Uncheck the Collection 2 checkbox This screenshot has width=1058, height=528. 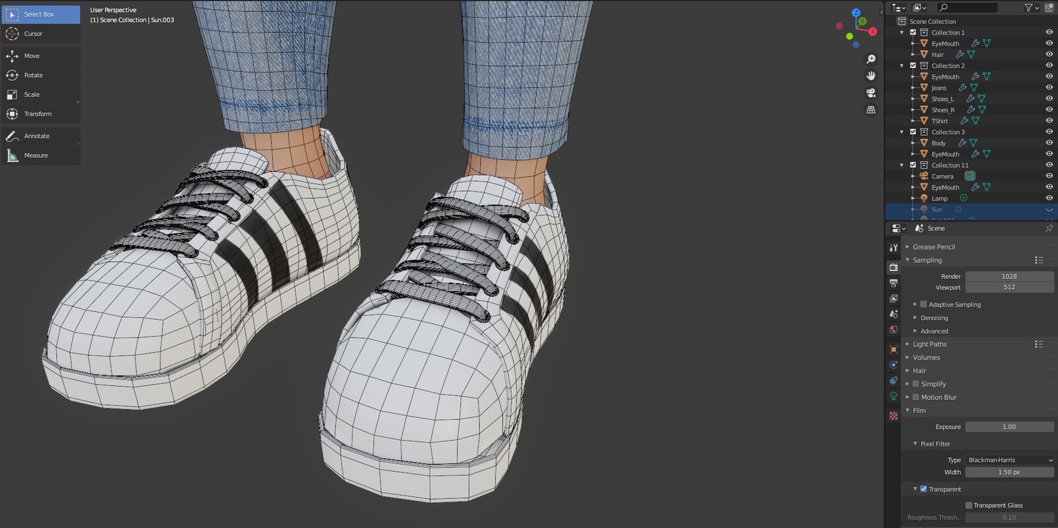click(x=913, y=65)
